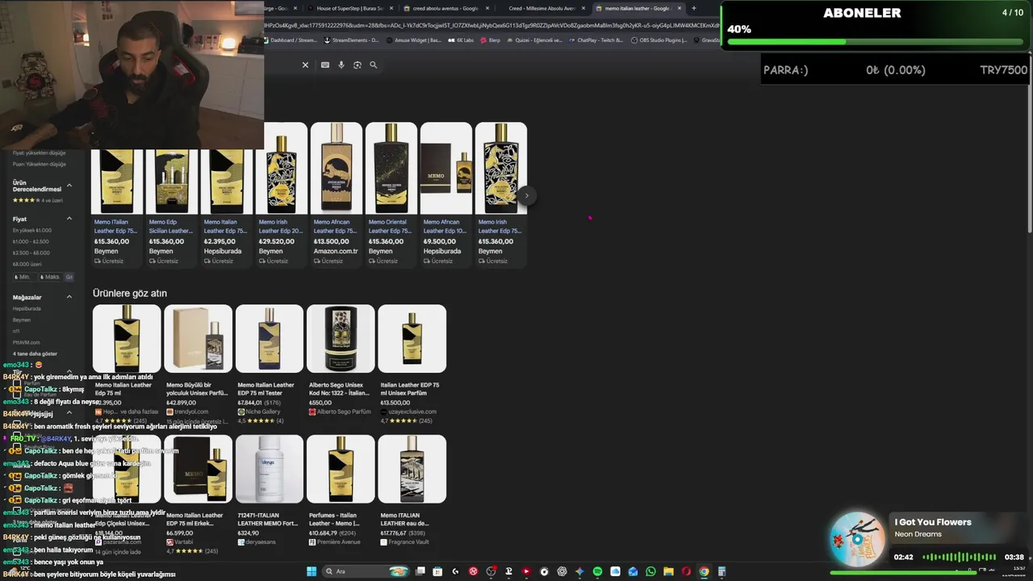Open Amuse Widget bookmark

(x=414, y=40)
